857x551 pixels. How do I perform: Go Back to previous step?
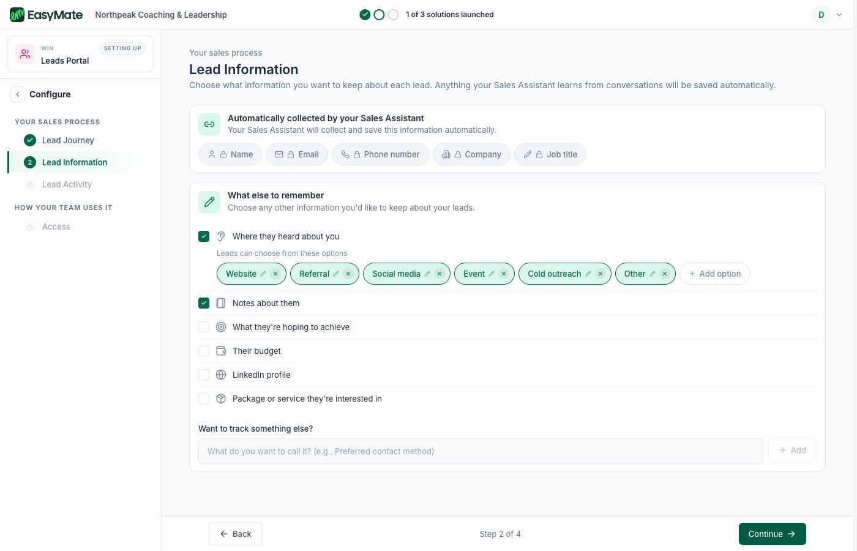tap(235, 534)
